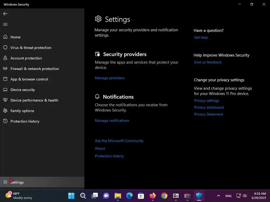Open App & browser control
270x202 pixels.
click(x=42, y=79)
